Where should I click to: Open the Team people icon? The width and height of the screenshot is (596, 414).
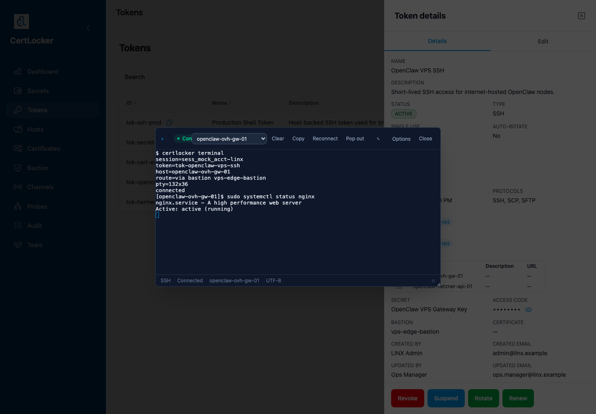18,245
